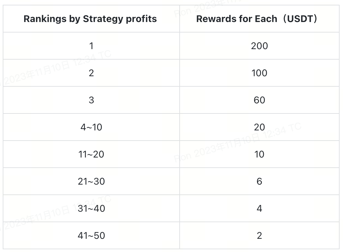This screenshot has width=343, height=252.
Task: Click the rank 1 cell
Action: (91, 46)
